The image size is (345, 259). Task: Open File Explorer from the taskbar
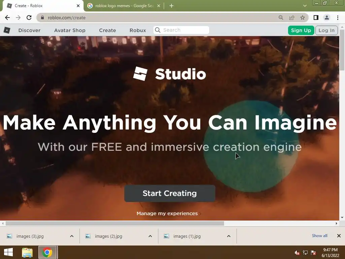(x=27, y=252)
